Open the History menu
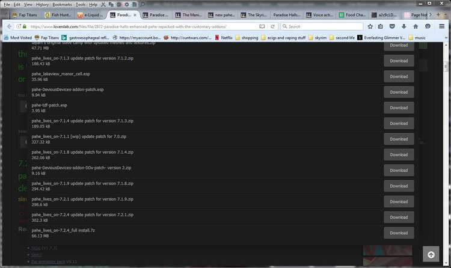The width and height of the screenshot is (451, 268). click(x=43, y=4)
